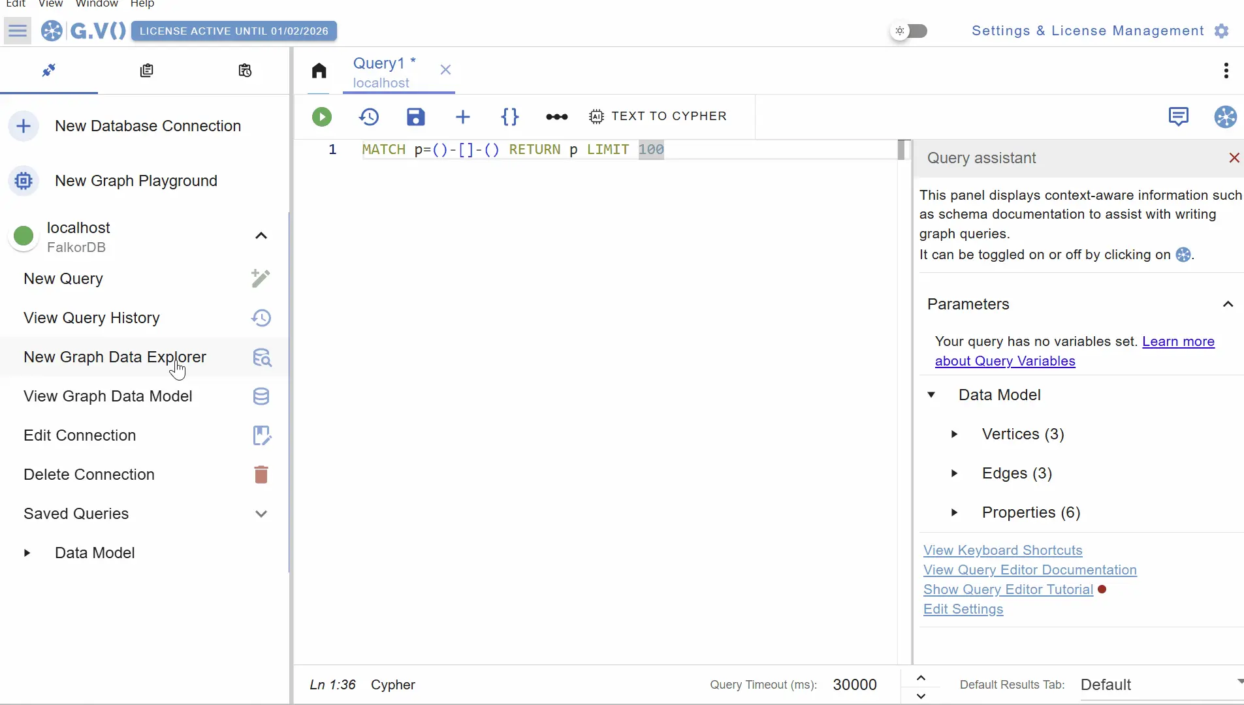Open the Window menu
The width and height of the screenshot is (1244, 705).
(96, 4)
